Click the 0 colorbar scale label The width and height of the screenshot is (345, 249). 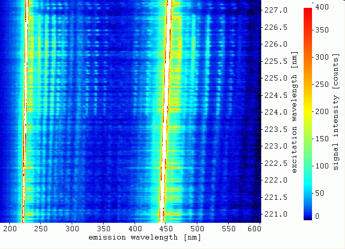click(x=317, y=216)
